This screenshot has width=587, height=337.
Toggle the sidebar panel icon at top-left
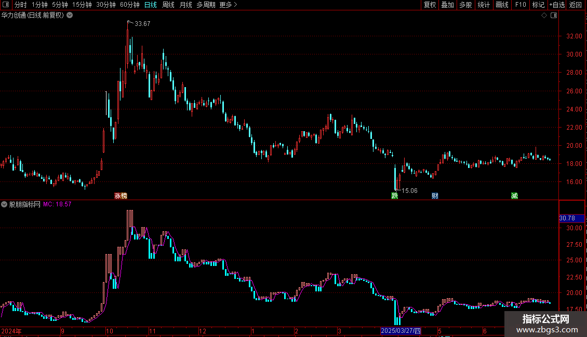point(6,5)
